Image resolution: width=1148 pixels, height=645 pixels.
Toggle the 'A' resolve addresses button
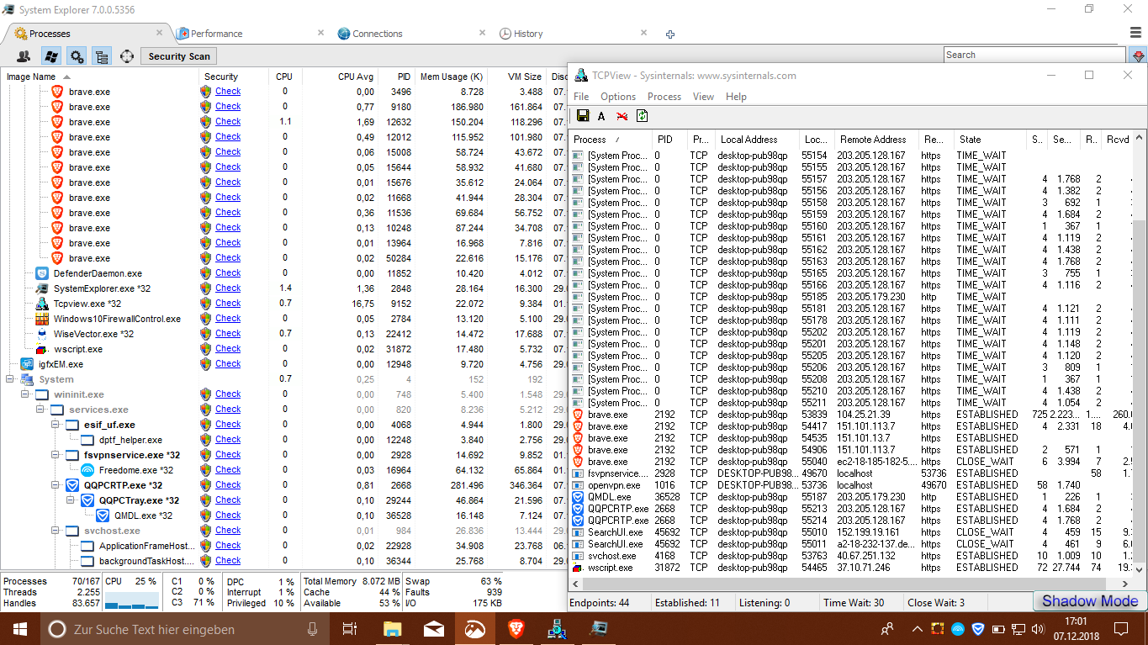tap(601, 116)
